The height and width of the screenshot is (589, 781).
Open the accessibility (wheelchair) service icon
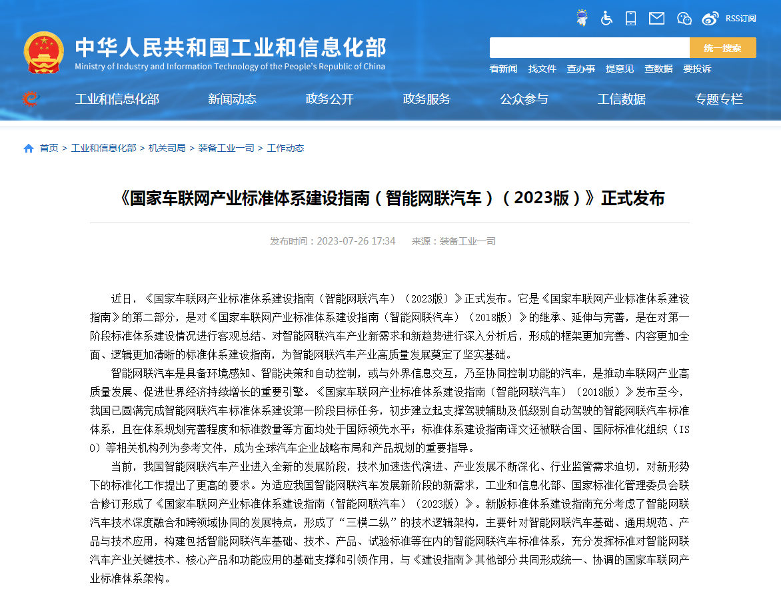606,18
